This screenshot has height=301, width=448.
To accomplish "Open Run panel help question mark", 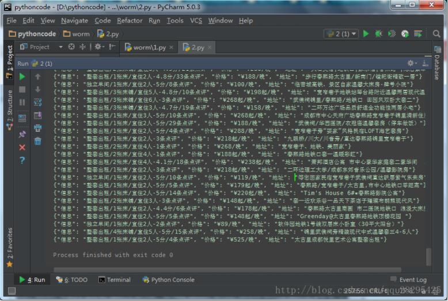I will [22, 161].
